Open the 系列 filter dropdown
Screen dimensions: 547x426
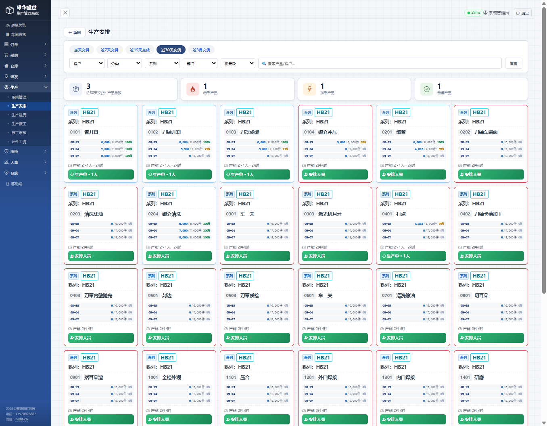[162, 63]
